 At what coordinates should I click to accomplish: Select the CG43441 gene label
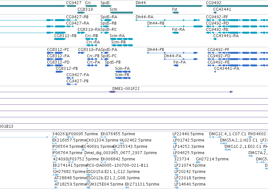[x=222, y=9]
